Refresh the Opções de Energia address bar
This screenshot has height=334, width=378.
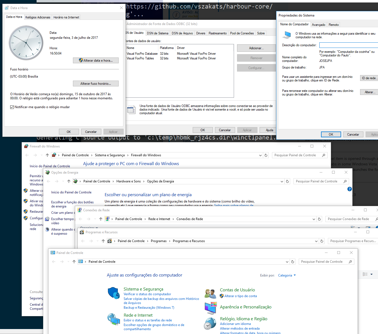(x=287, y=181)
